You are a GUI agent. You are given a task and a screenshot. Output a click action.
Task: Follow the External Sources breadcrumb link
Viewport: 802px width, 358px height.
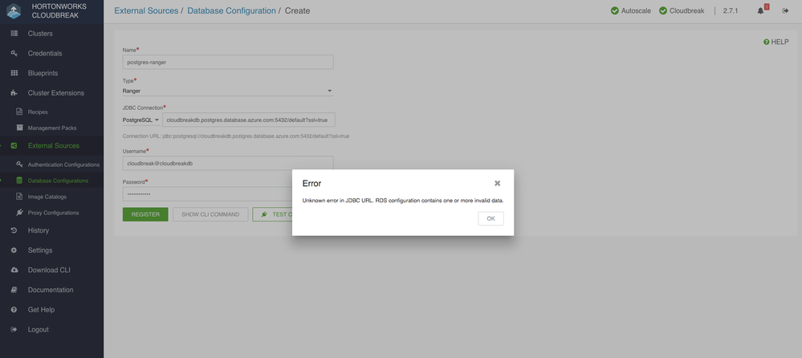point(146,10)
